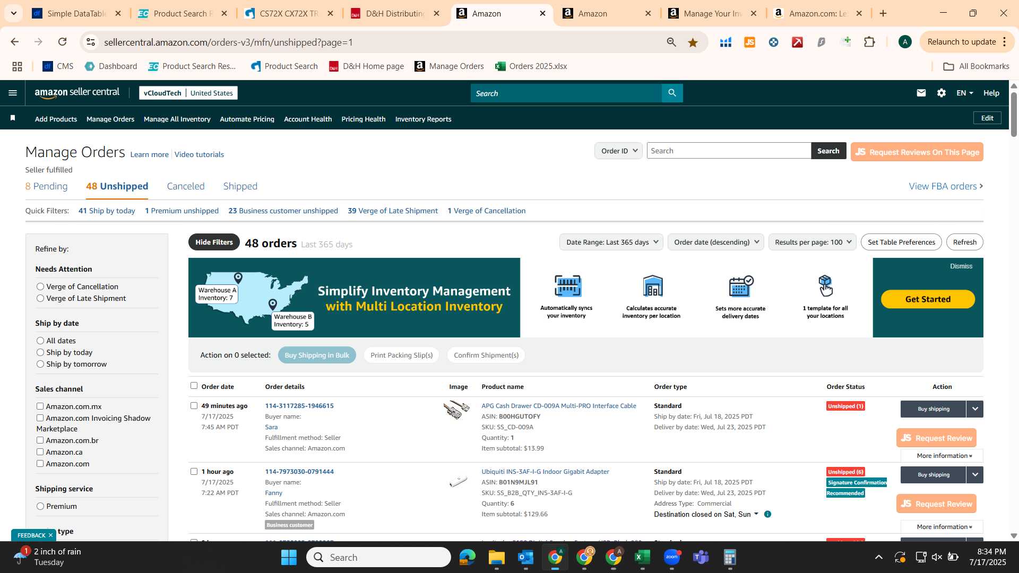
Task: Open the new tab plus button
Action: tap(883, 13)
